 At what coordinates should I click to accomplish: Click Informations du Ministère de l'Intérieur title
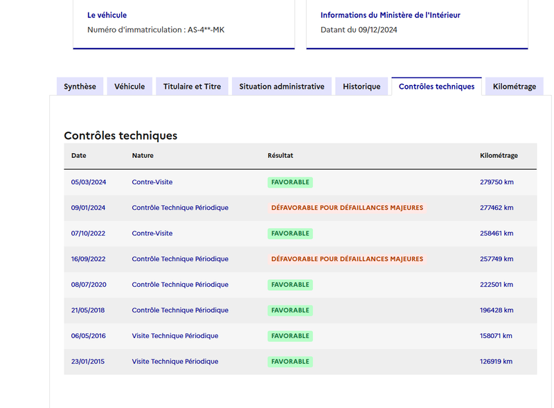[x=391, y=15]
